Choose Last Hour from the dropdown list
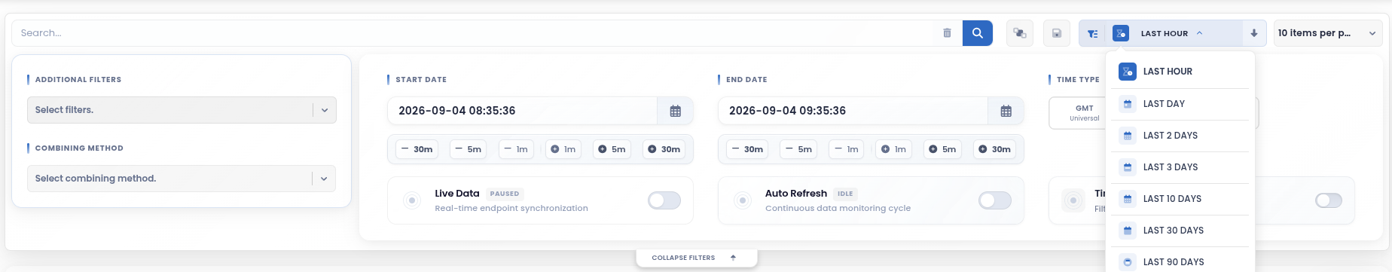 pos(1180,72)
